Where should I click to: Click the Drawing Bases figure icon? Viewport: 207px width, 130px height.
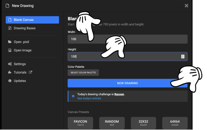[10, 28]
